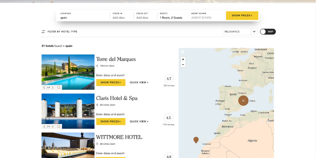Open Torre del Marques hotel title
Image resolution: width=316 pixels, height=158 pixels.
click(116, 59)
